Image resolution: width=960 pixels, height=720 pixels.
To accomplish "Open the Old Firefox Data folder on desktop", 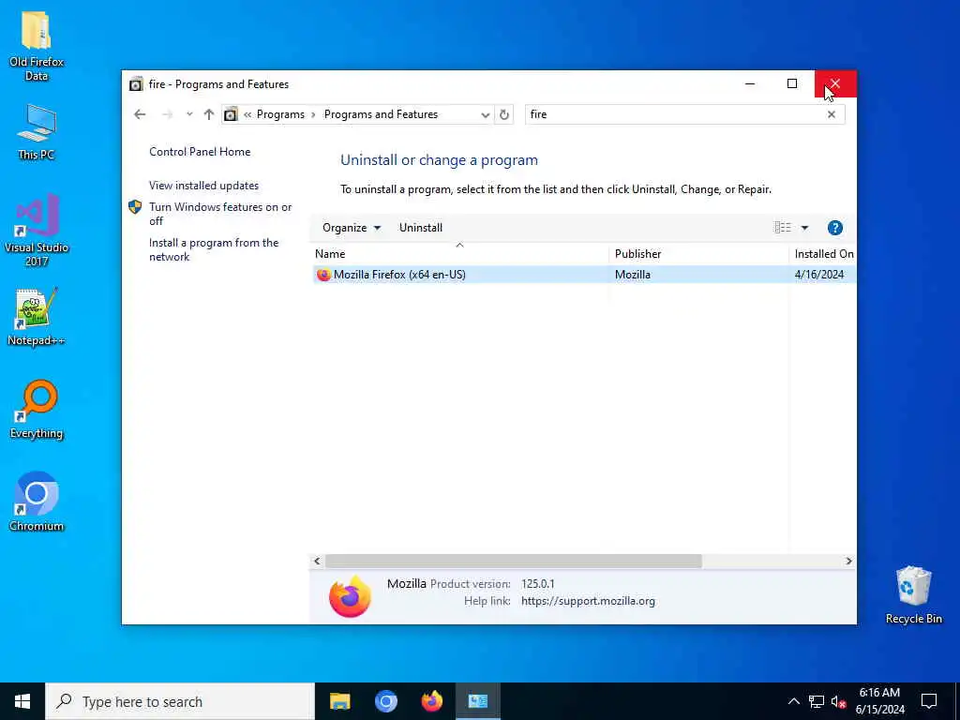I will pos(37,46).
